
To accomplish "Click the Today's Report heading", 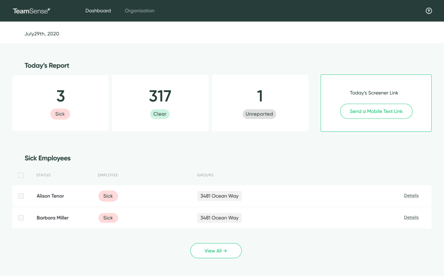I will pos(47,66).
